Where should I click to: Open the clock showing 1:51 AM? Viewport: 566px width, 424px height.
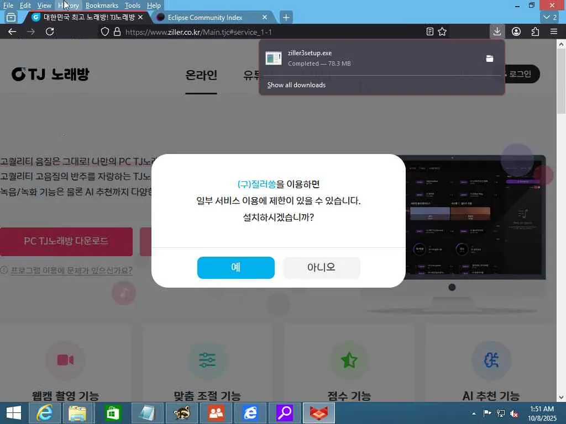coord(542,413)
